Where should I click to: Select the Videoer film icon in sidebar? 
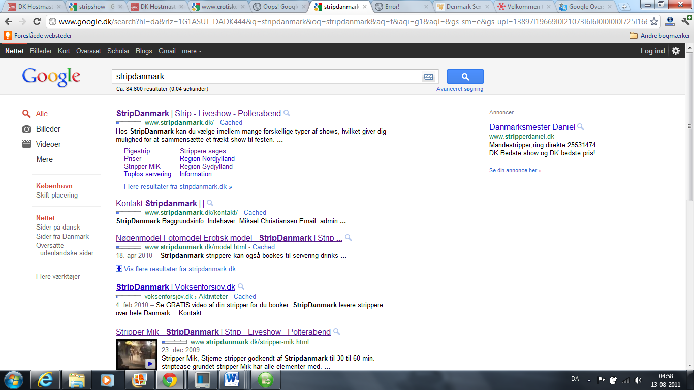(x=26, y=144)
